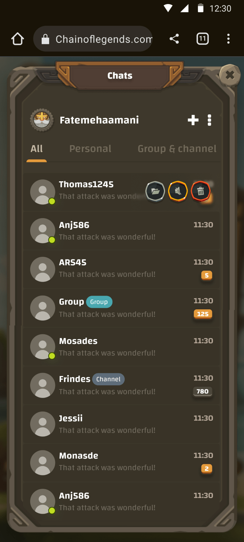
Task: Open the Group chat with 125 unread
Action: pos(121,308)
